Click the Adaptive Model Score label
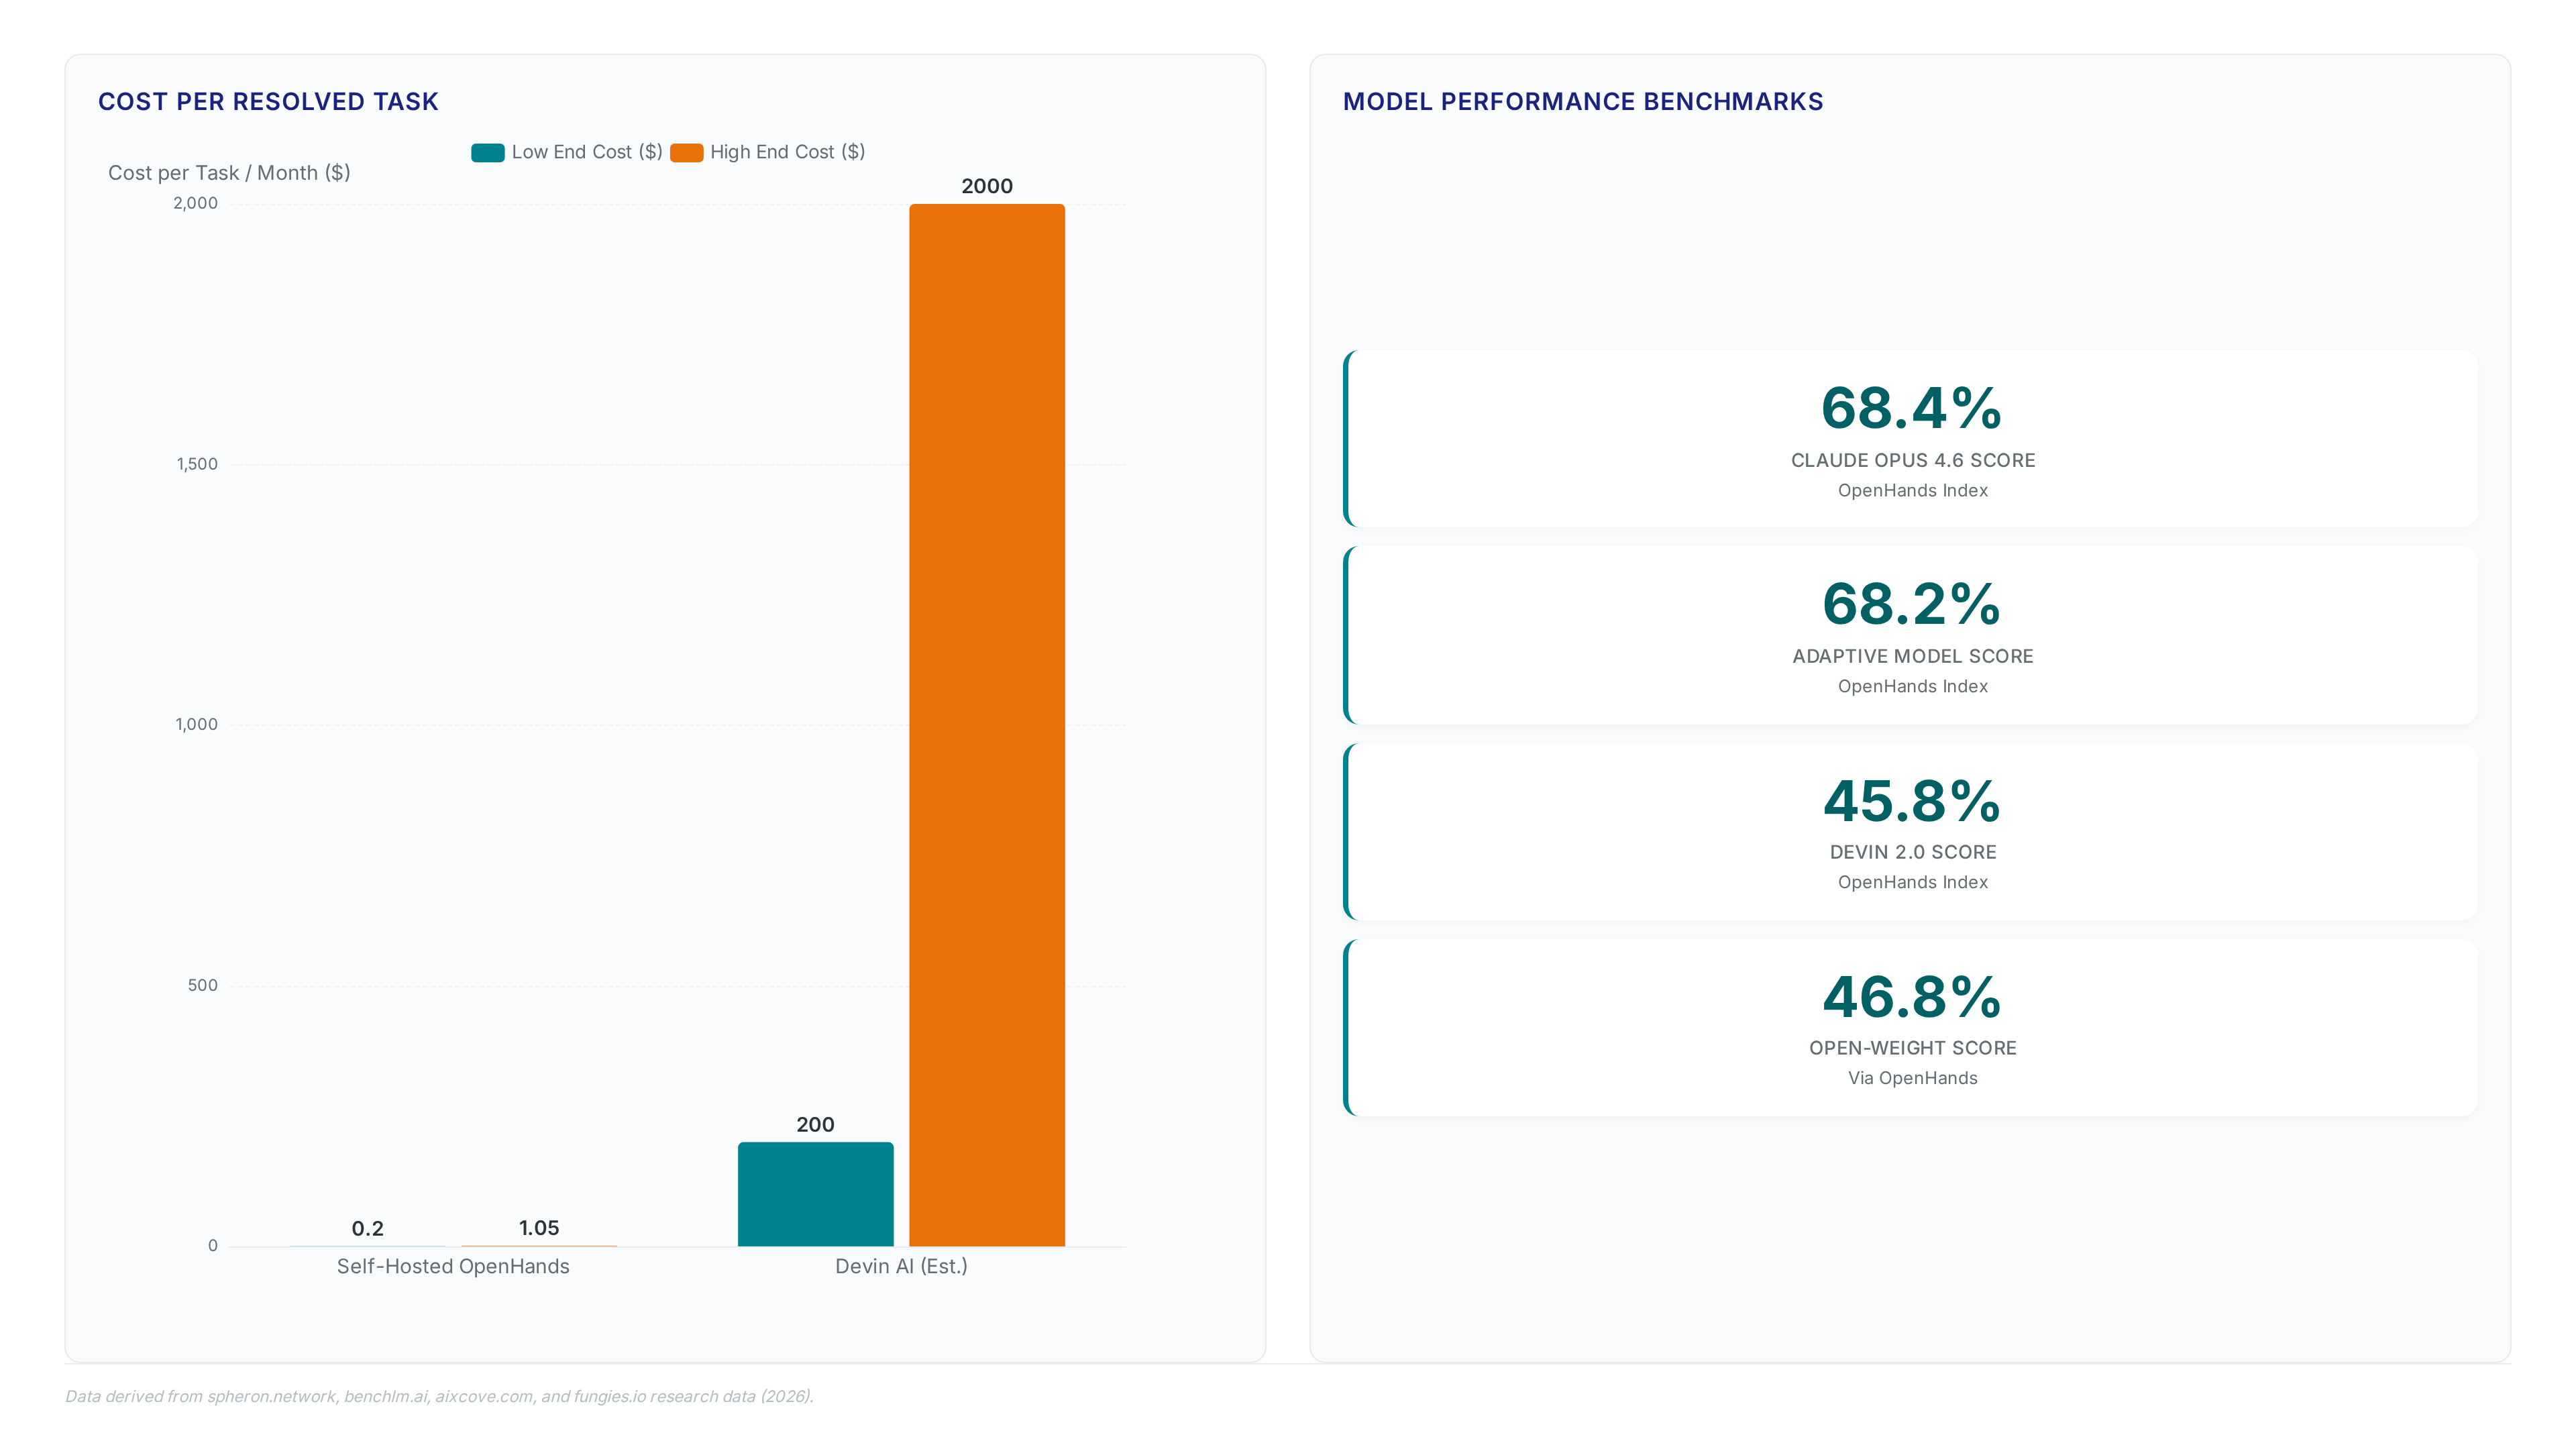The image size is (2576, 1449). [1913, 656]
